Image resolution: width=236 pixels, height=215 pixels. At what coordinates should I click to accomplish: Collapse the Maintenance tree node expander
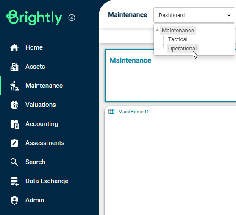[158, 29]
